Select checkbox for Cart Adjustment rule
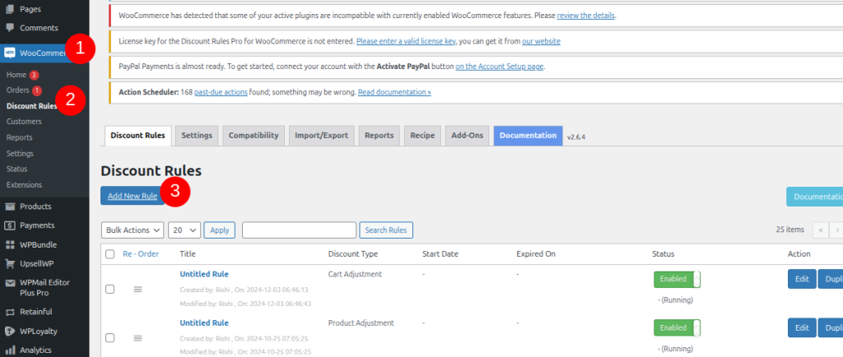Image resolution: width=843 pixels, height=357 pixels. point(110,290)
